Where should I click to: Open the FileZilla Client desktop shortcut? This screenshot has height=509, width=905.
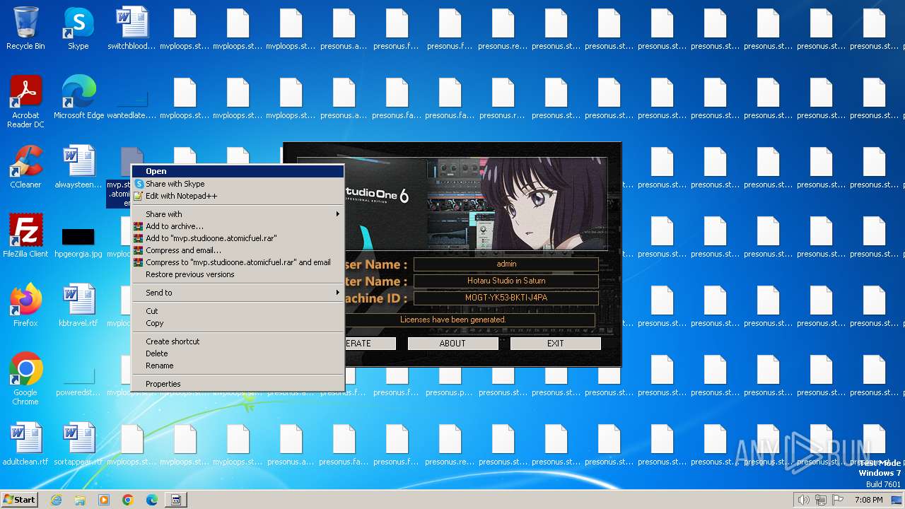[x=25, y=237]
